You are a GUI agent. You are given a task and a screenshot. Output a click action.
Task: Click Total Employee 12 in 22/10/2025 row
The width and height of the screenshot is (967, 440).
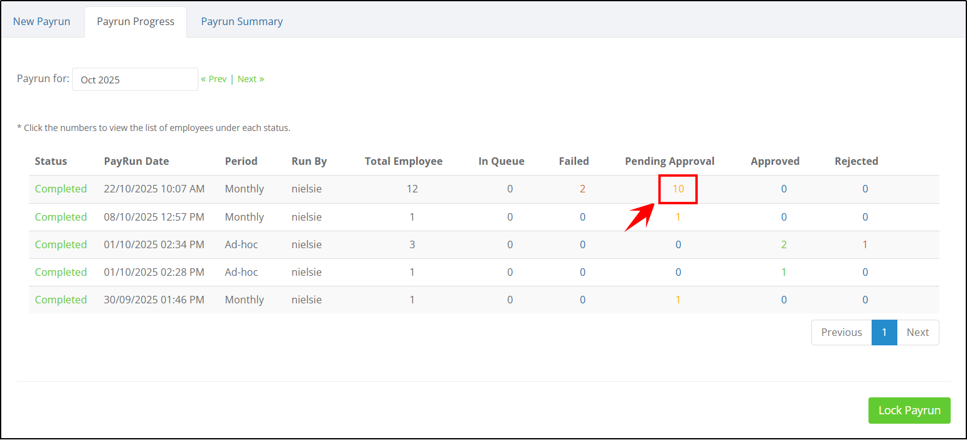412,189
